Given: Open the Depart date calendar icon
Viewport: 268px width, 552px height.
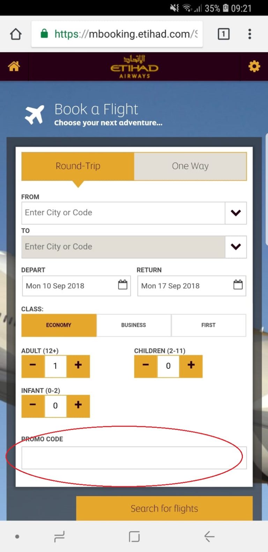Looking at the screenshot, I should (122, 285).
